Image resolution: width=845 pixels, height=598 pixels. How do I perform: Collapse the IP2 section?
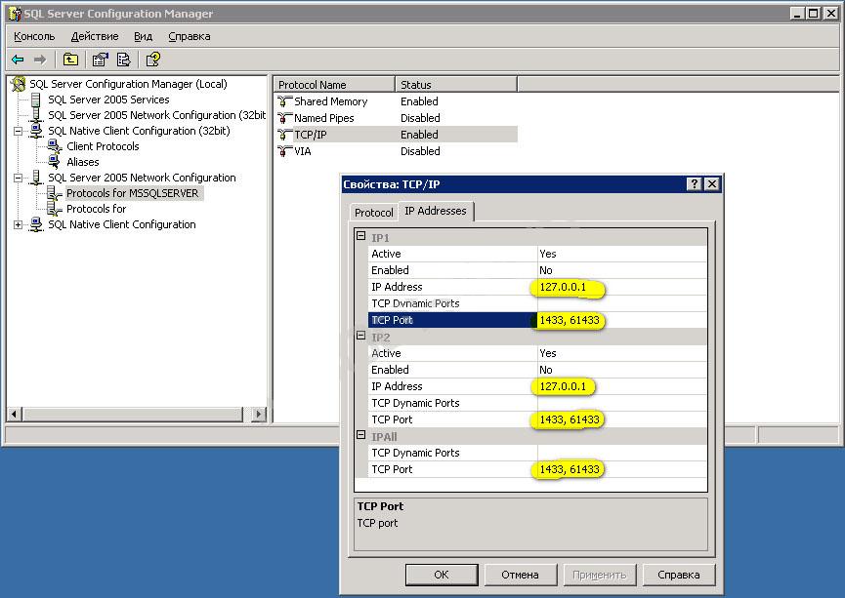point(361,336)
